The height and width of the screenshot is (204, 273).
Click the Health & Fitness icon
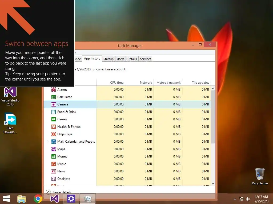point(53,127)
